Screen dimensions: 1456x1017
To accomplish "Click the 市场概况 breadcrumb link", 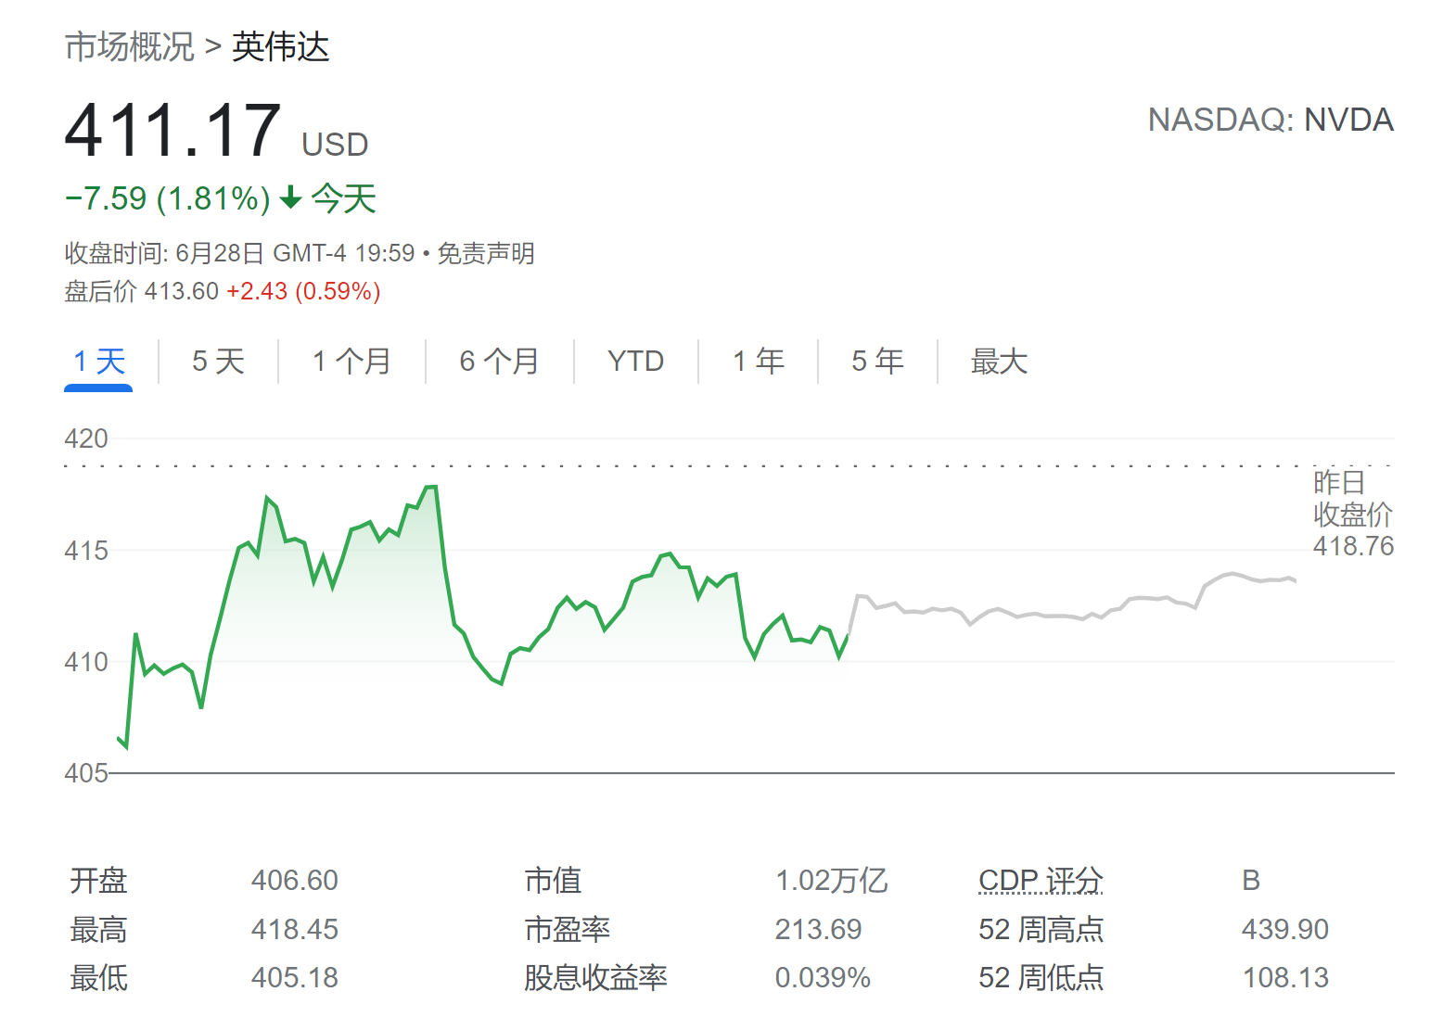I will [x=129, y=46].
